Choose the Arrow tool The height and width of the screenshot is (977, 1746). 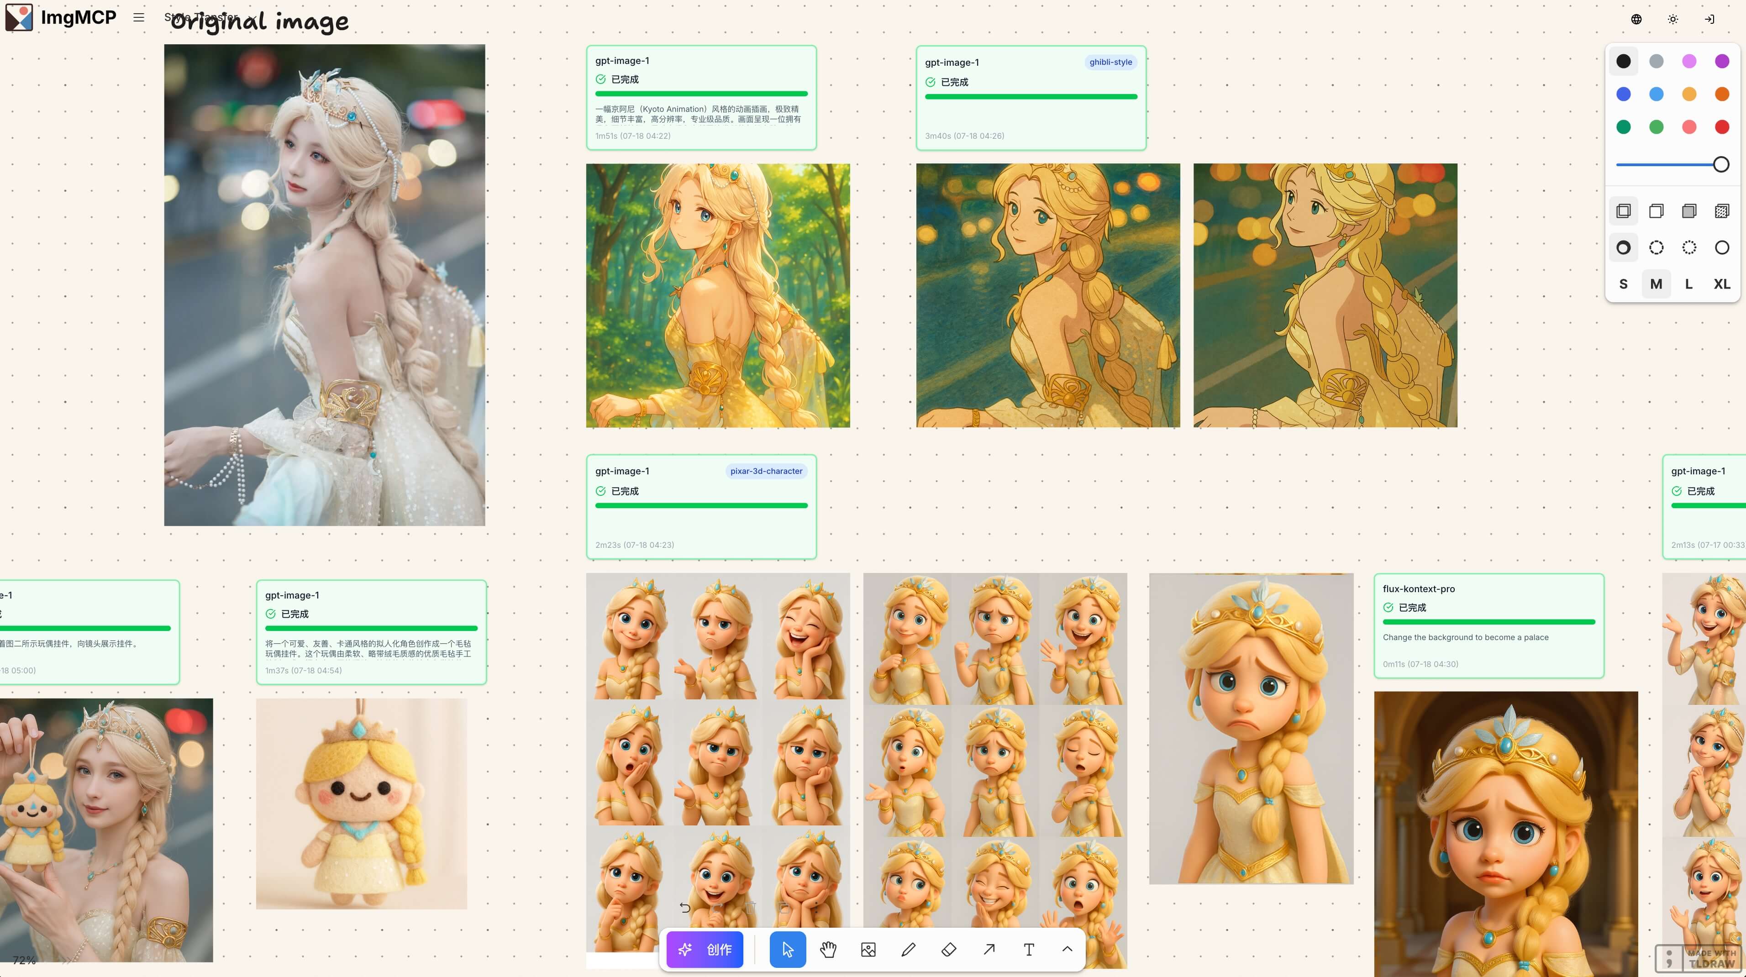[989, 949]
